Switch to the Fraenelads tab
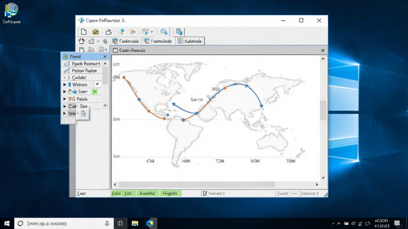Screen dimensions: 408x229 (158, 41)
